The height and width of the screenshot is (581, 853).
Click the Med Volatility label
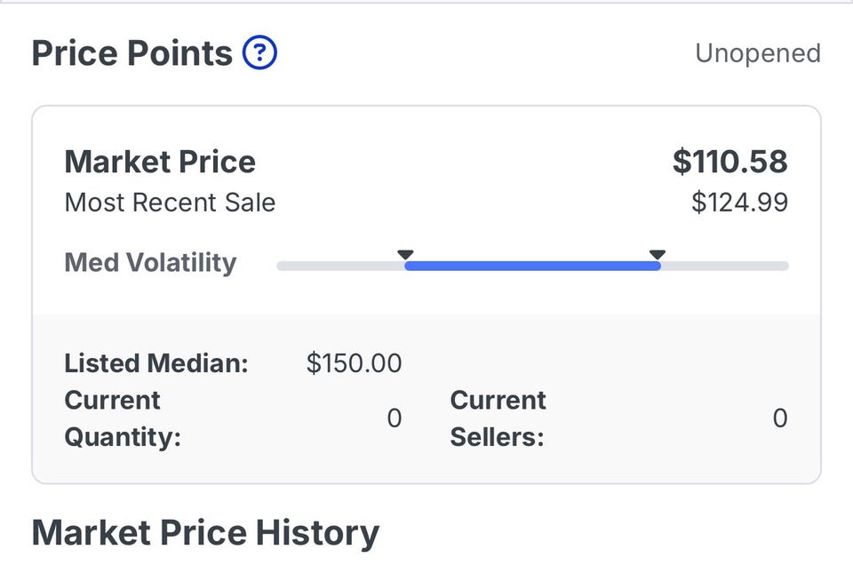tap(150, 263)
